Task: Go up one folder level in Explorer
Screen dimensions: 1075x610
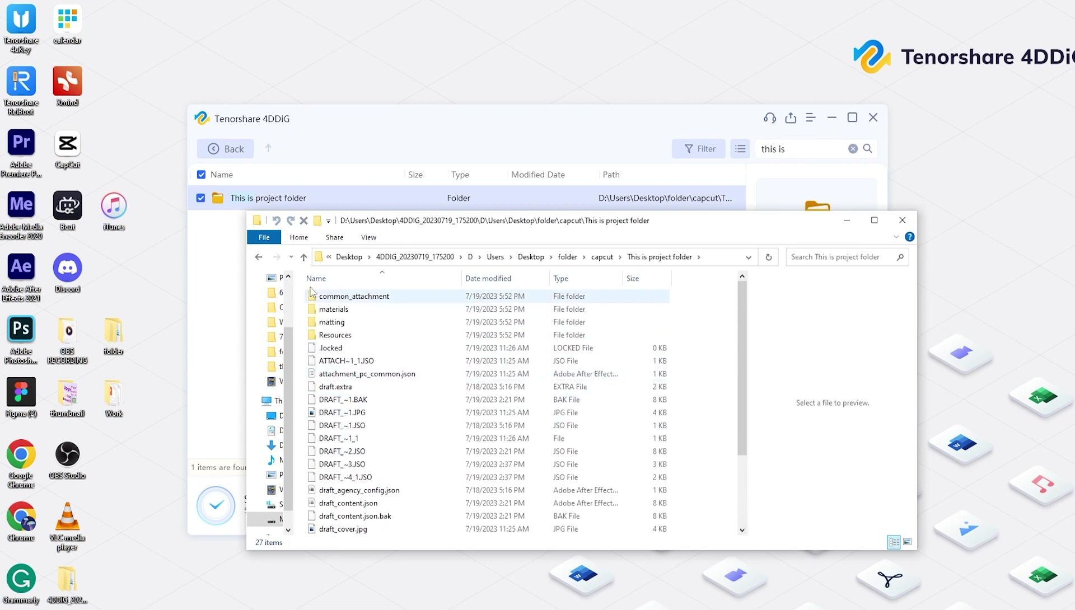Action: pos(303,257)
